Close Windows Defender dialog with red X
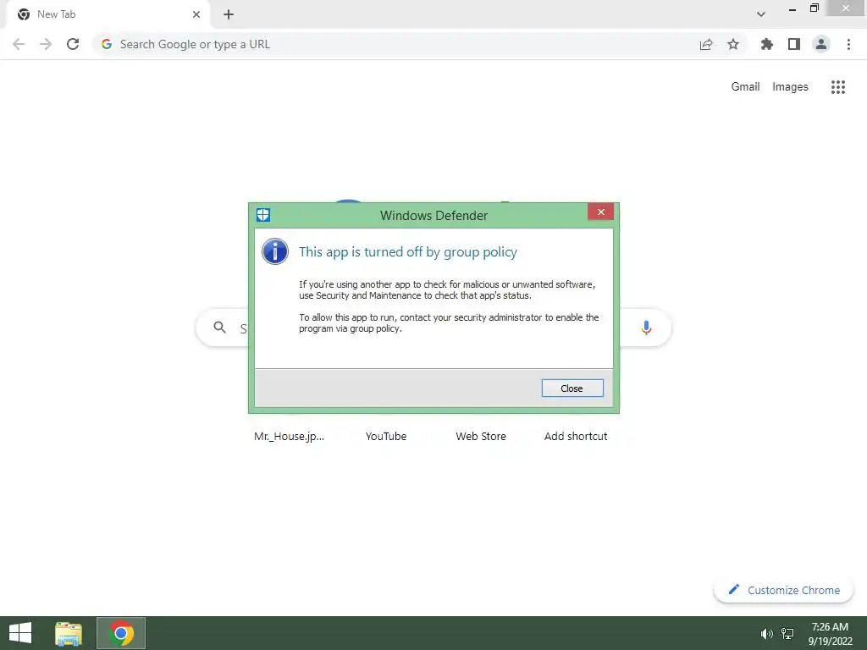 click(x=600, y=212)
